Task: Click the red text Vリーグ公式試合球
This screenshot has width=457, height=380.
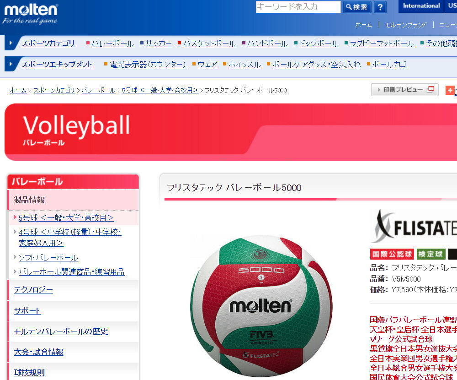Action: pos(401,339)
